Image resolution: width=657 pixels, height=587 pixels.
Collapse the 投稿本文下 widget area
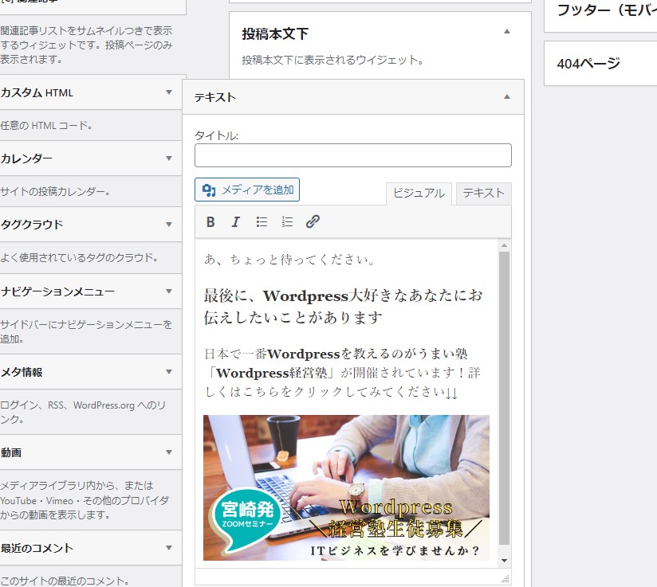[506, 32]
